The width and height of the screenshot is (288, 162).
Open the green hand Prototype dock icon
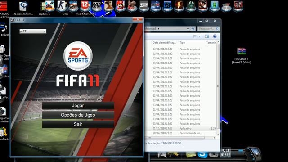pos(191,6)
